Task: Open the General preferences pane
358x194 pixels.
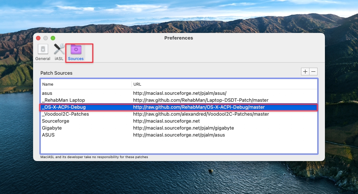Action: click(x=43, y=52)
